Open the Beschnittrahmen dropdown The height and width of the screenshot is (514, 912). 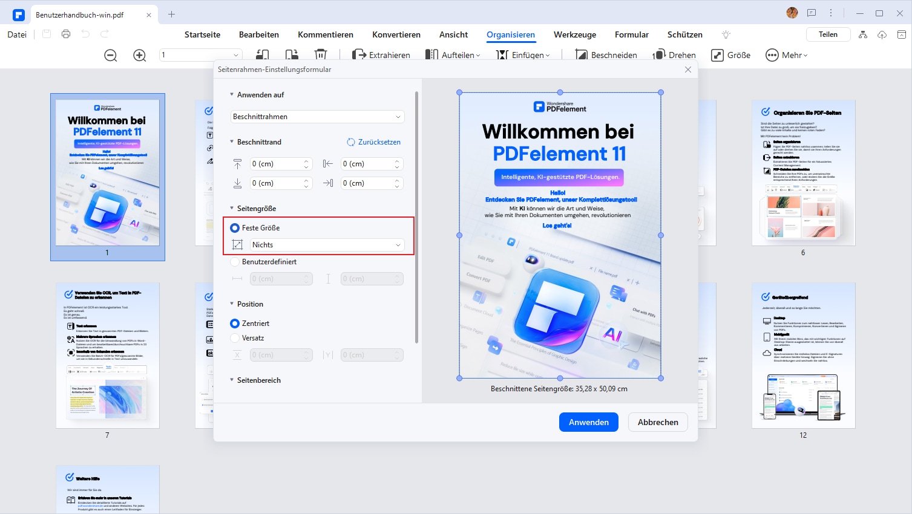coord(318,117)
